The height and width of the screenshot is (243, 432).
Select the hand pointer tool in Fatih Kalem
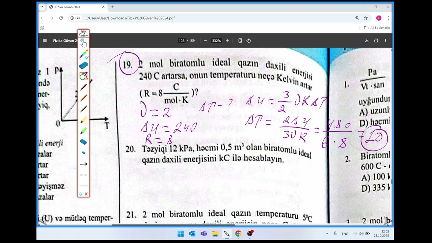(83, 43)
